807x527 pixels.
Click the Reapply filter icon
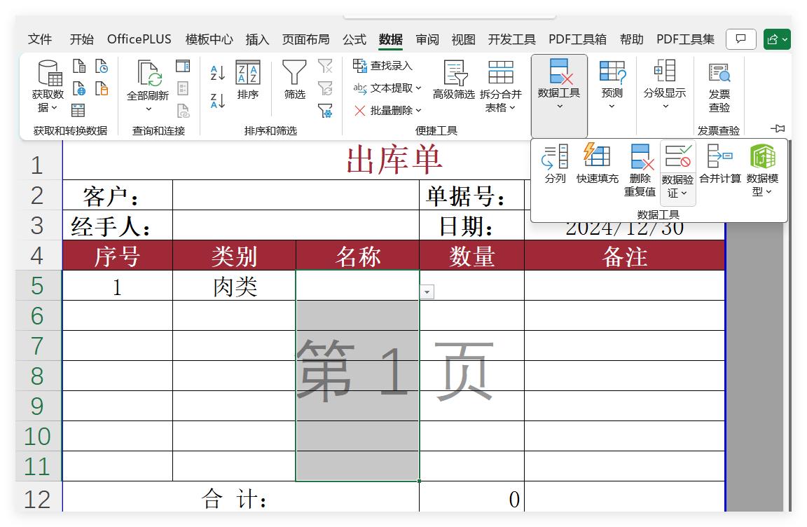[x=325, y=88]
